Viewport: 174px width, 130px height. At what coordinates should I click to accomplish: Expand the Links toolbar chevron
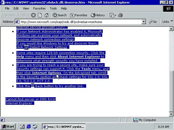(172, 21)
